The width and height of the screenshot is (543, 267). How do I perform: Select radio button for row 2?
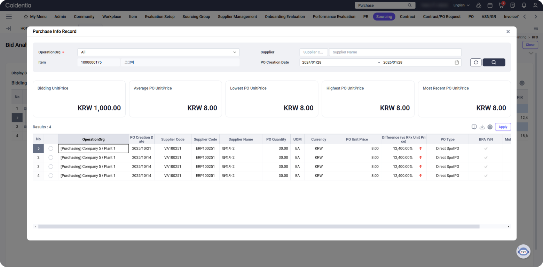click(51, 157)
